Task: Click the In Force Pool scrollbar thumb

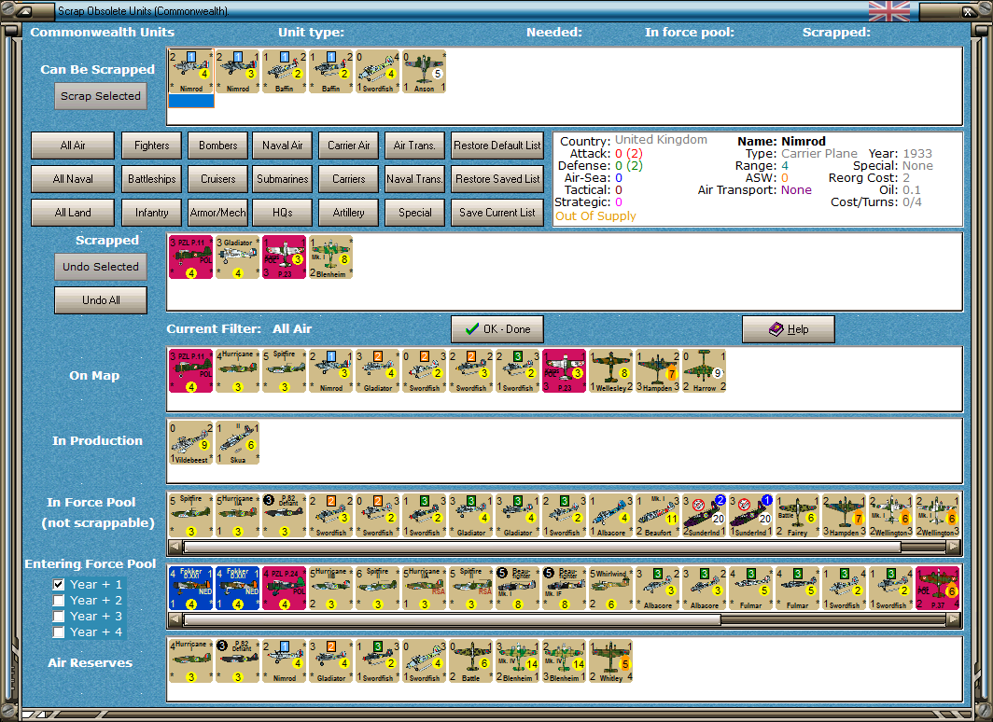Action: point(542,547)
